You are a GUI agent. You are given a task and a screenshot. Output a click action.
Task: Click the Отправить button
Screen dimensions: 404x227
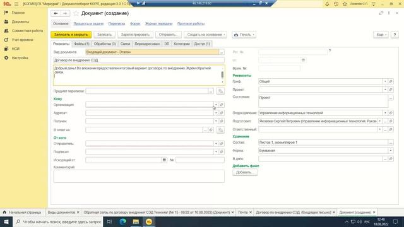169,35
